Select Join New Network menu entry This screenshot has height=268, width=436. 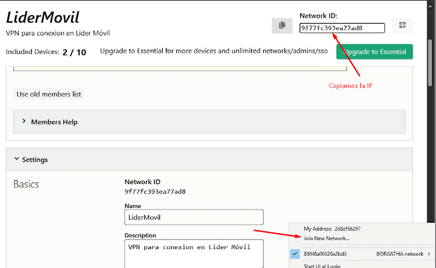(x=326, y=238)
